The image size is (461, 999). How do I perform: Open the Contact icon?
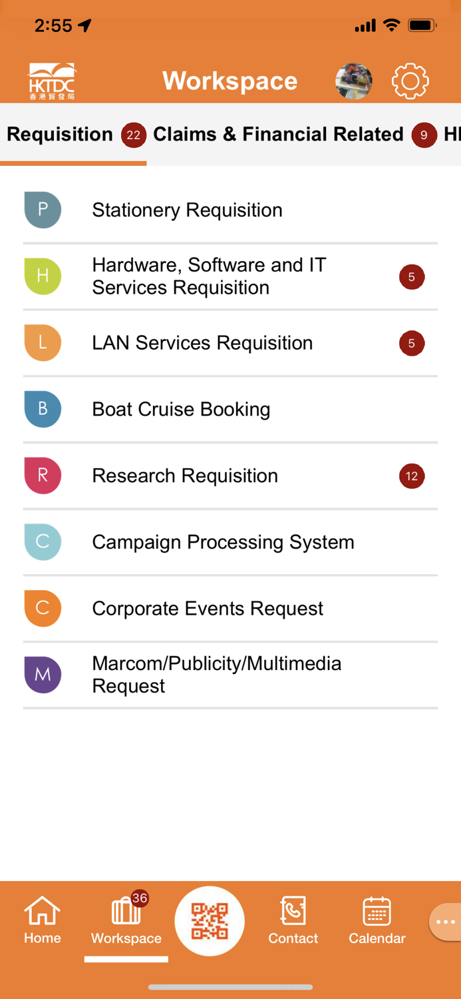pyautogui.click(x=293, y=920)
